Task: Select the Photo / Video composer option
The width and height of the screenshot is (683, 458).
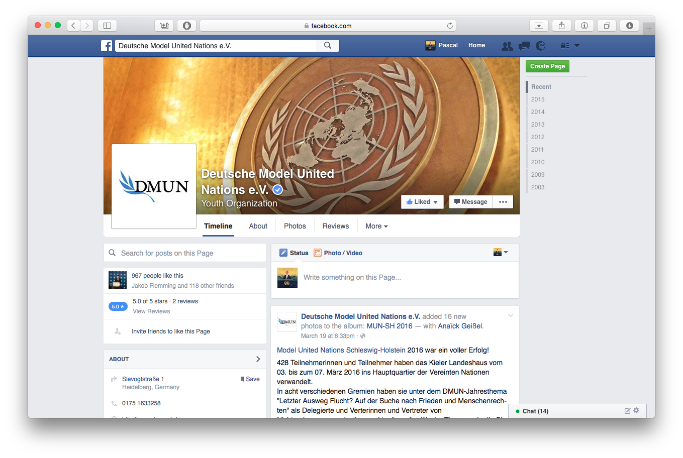Action: 338,253
